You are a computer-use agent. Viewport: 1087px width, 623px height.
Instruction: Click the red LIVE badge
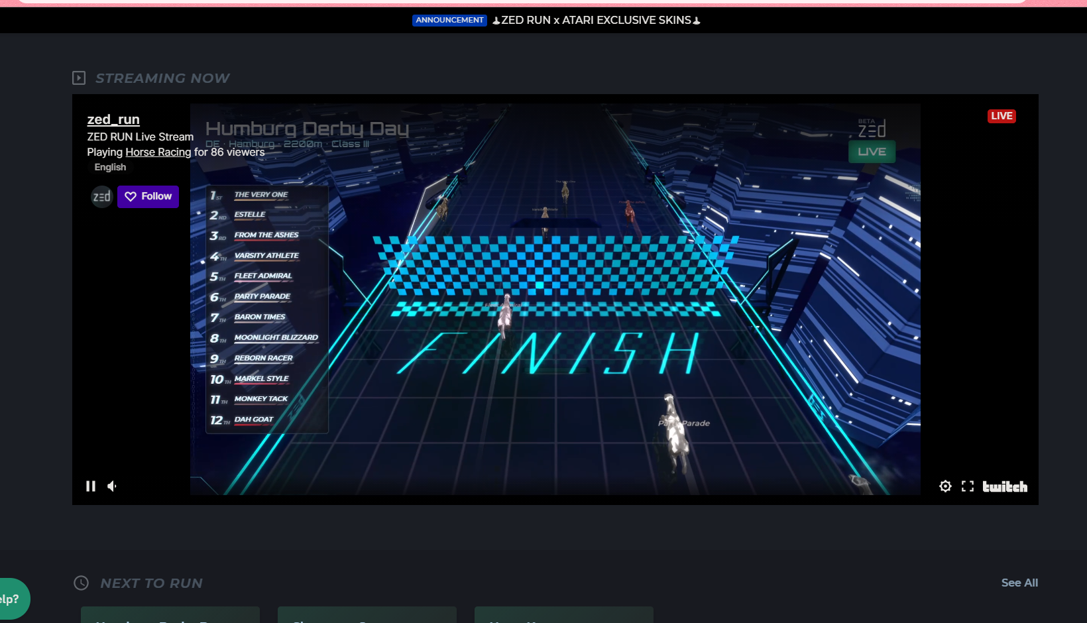(1001, 116)
